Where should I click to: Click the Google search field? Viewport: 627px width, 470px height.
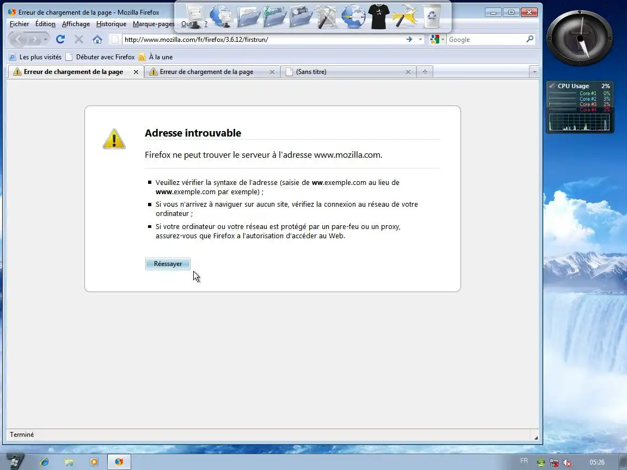pyautogui.click(x=486, y=39)
